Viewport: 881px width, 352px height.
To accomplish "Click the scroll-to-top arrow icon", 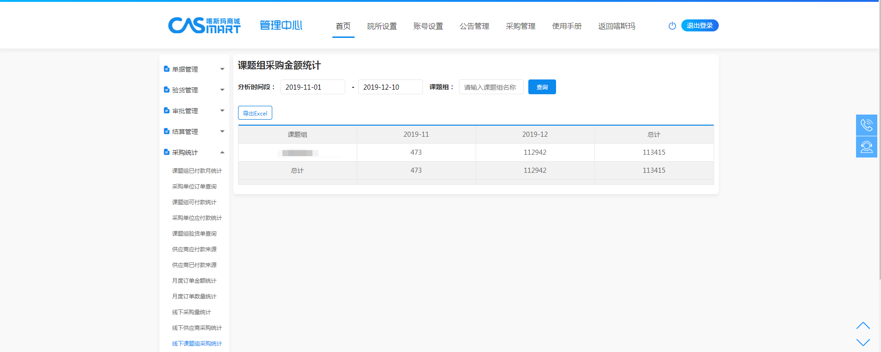I will (x=863, y=326).
